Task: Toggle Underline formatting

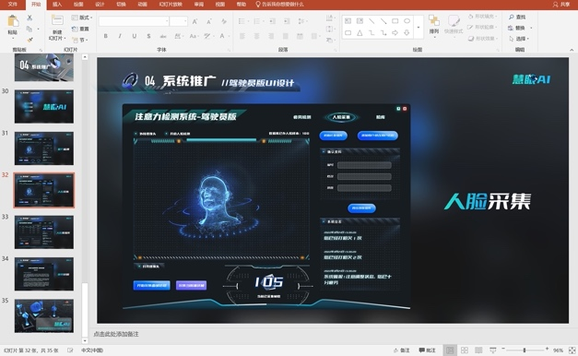Action: [x=135, y=36]
